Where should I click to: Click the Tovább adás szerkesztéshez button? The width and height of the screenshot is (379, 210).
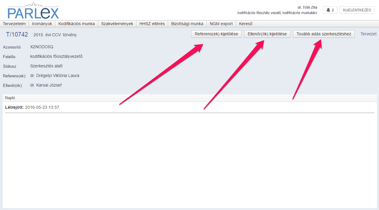(324, 34)
